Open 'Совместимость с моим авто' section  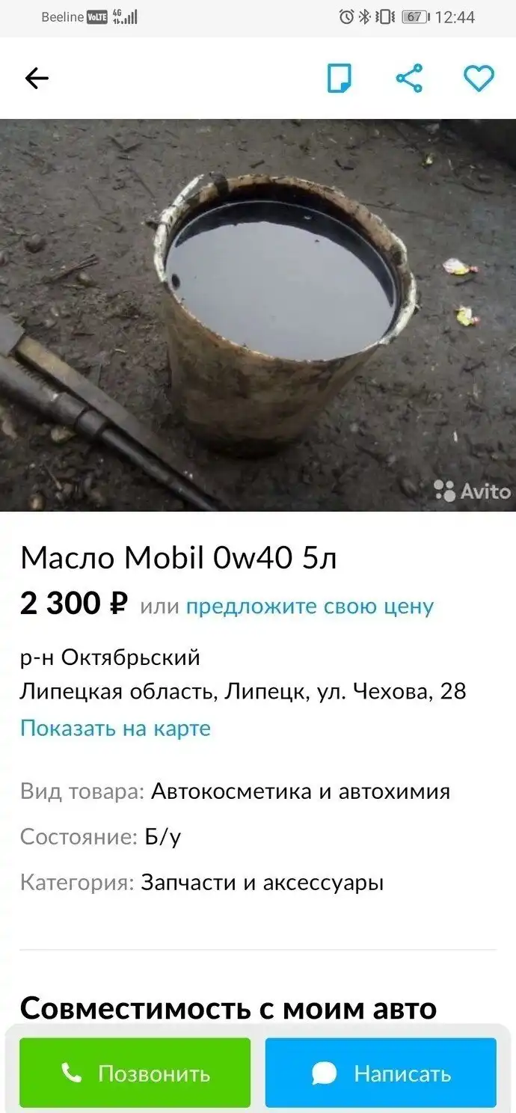point(228,1008)
